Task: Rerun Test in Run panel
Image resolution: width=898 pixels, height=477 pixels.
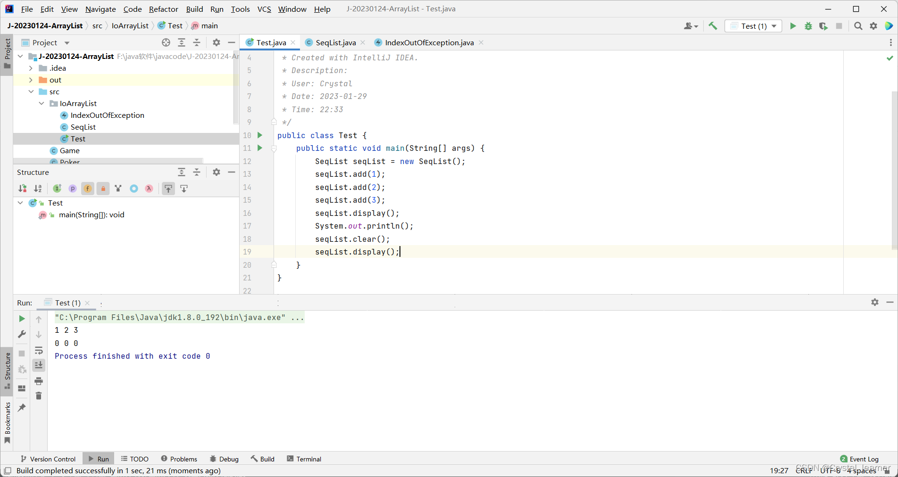Action: tap(22, 319)
